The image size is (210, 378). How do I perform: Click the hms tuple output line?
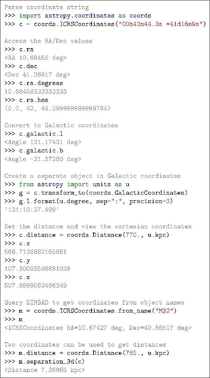pyautogui.click(x=57, y=109)
